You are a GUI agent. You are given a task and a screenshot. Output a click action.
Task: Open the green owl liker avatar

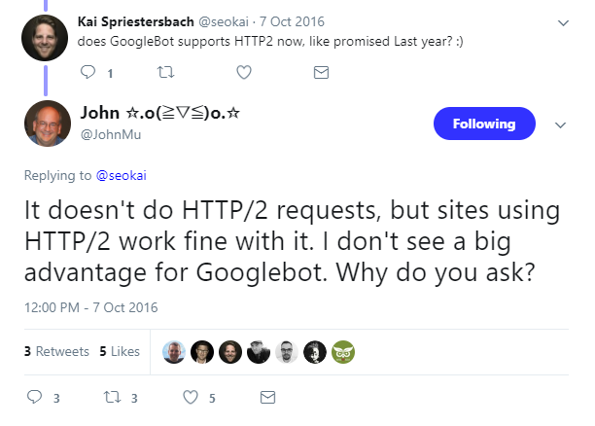pos(341,352)
